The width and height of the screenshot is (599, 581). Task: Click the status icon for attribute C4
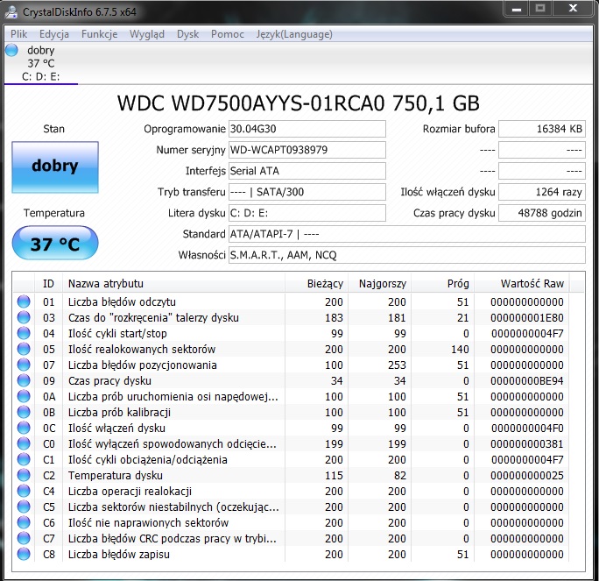[x=24, y=491]
